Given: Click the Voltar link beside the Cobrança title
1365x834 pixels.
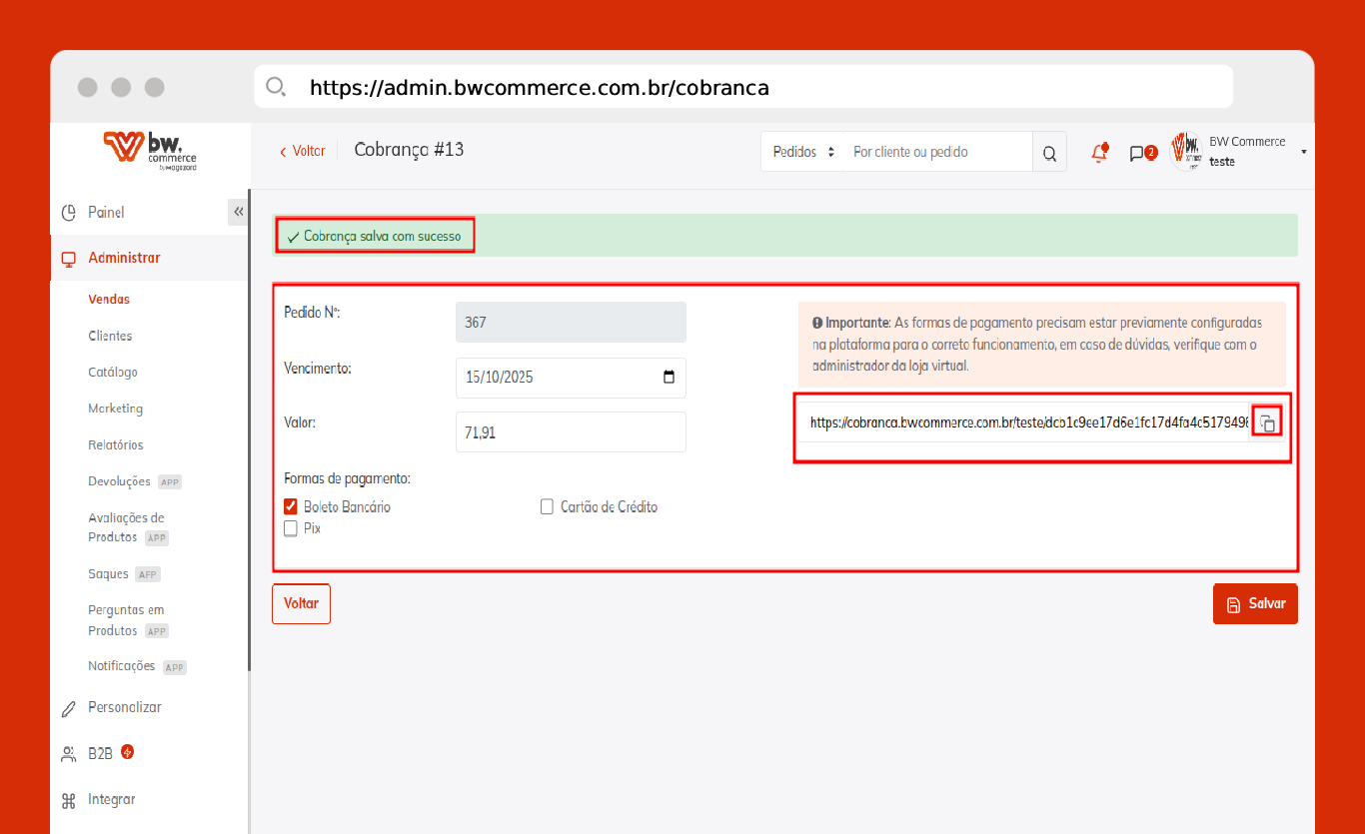Looking at the screenshot, I should (302, 151).
